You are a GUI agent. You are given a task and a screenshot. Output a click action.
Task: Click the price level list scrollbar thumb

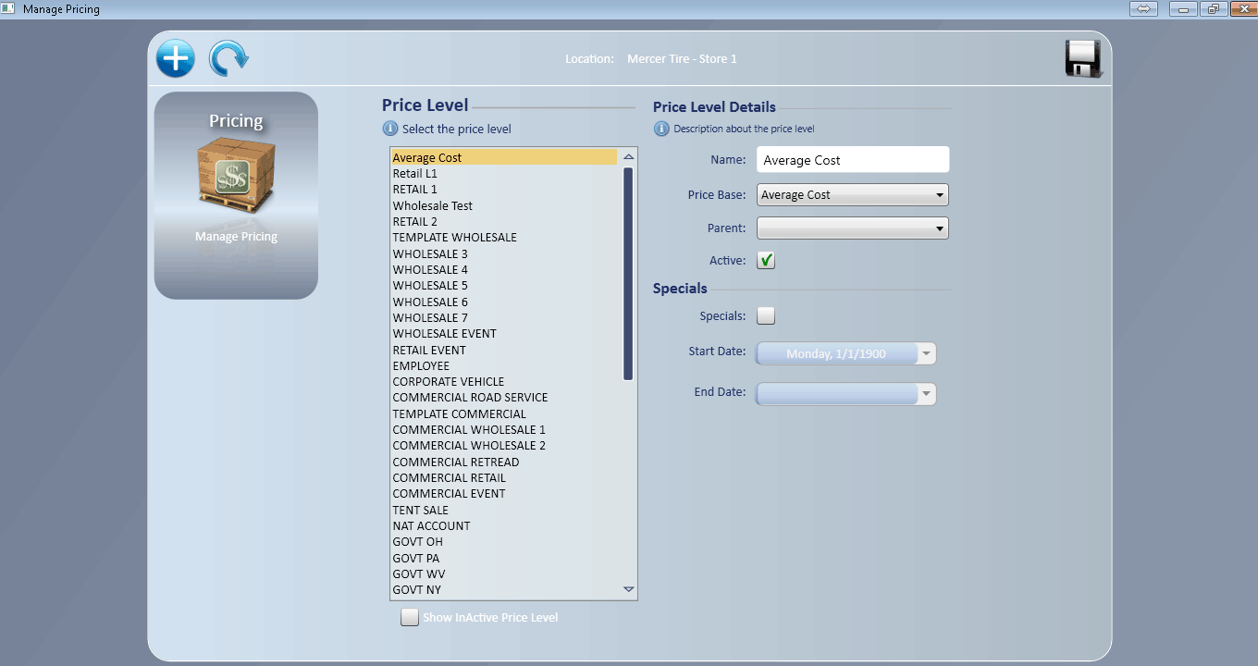click(628, 274)
